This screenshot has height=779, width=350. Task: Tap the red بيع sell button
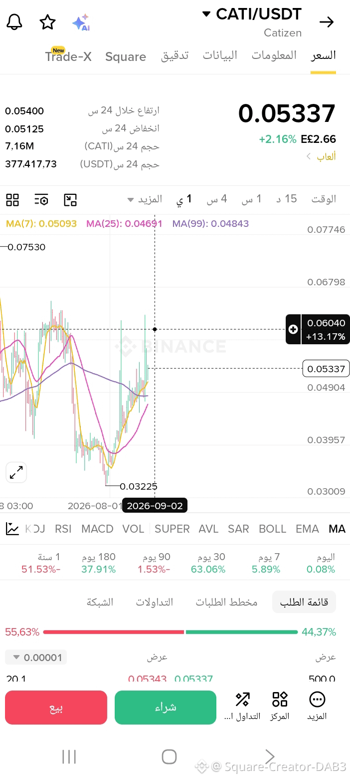pyautogui.click(x=56, y=708)
